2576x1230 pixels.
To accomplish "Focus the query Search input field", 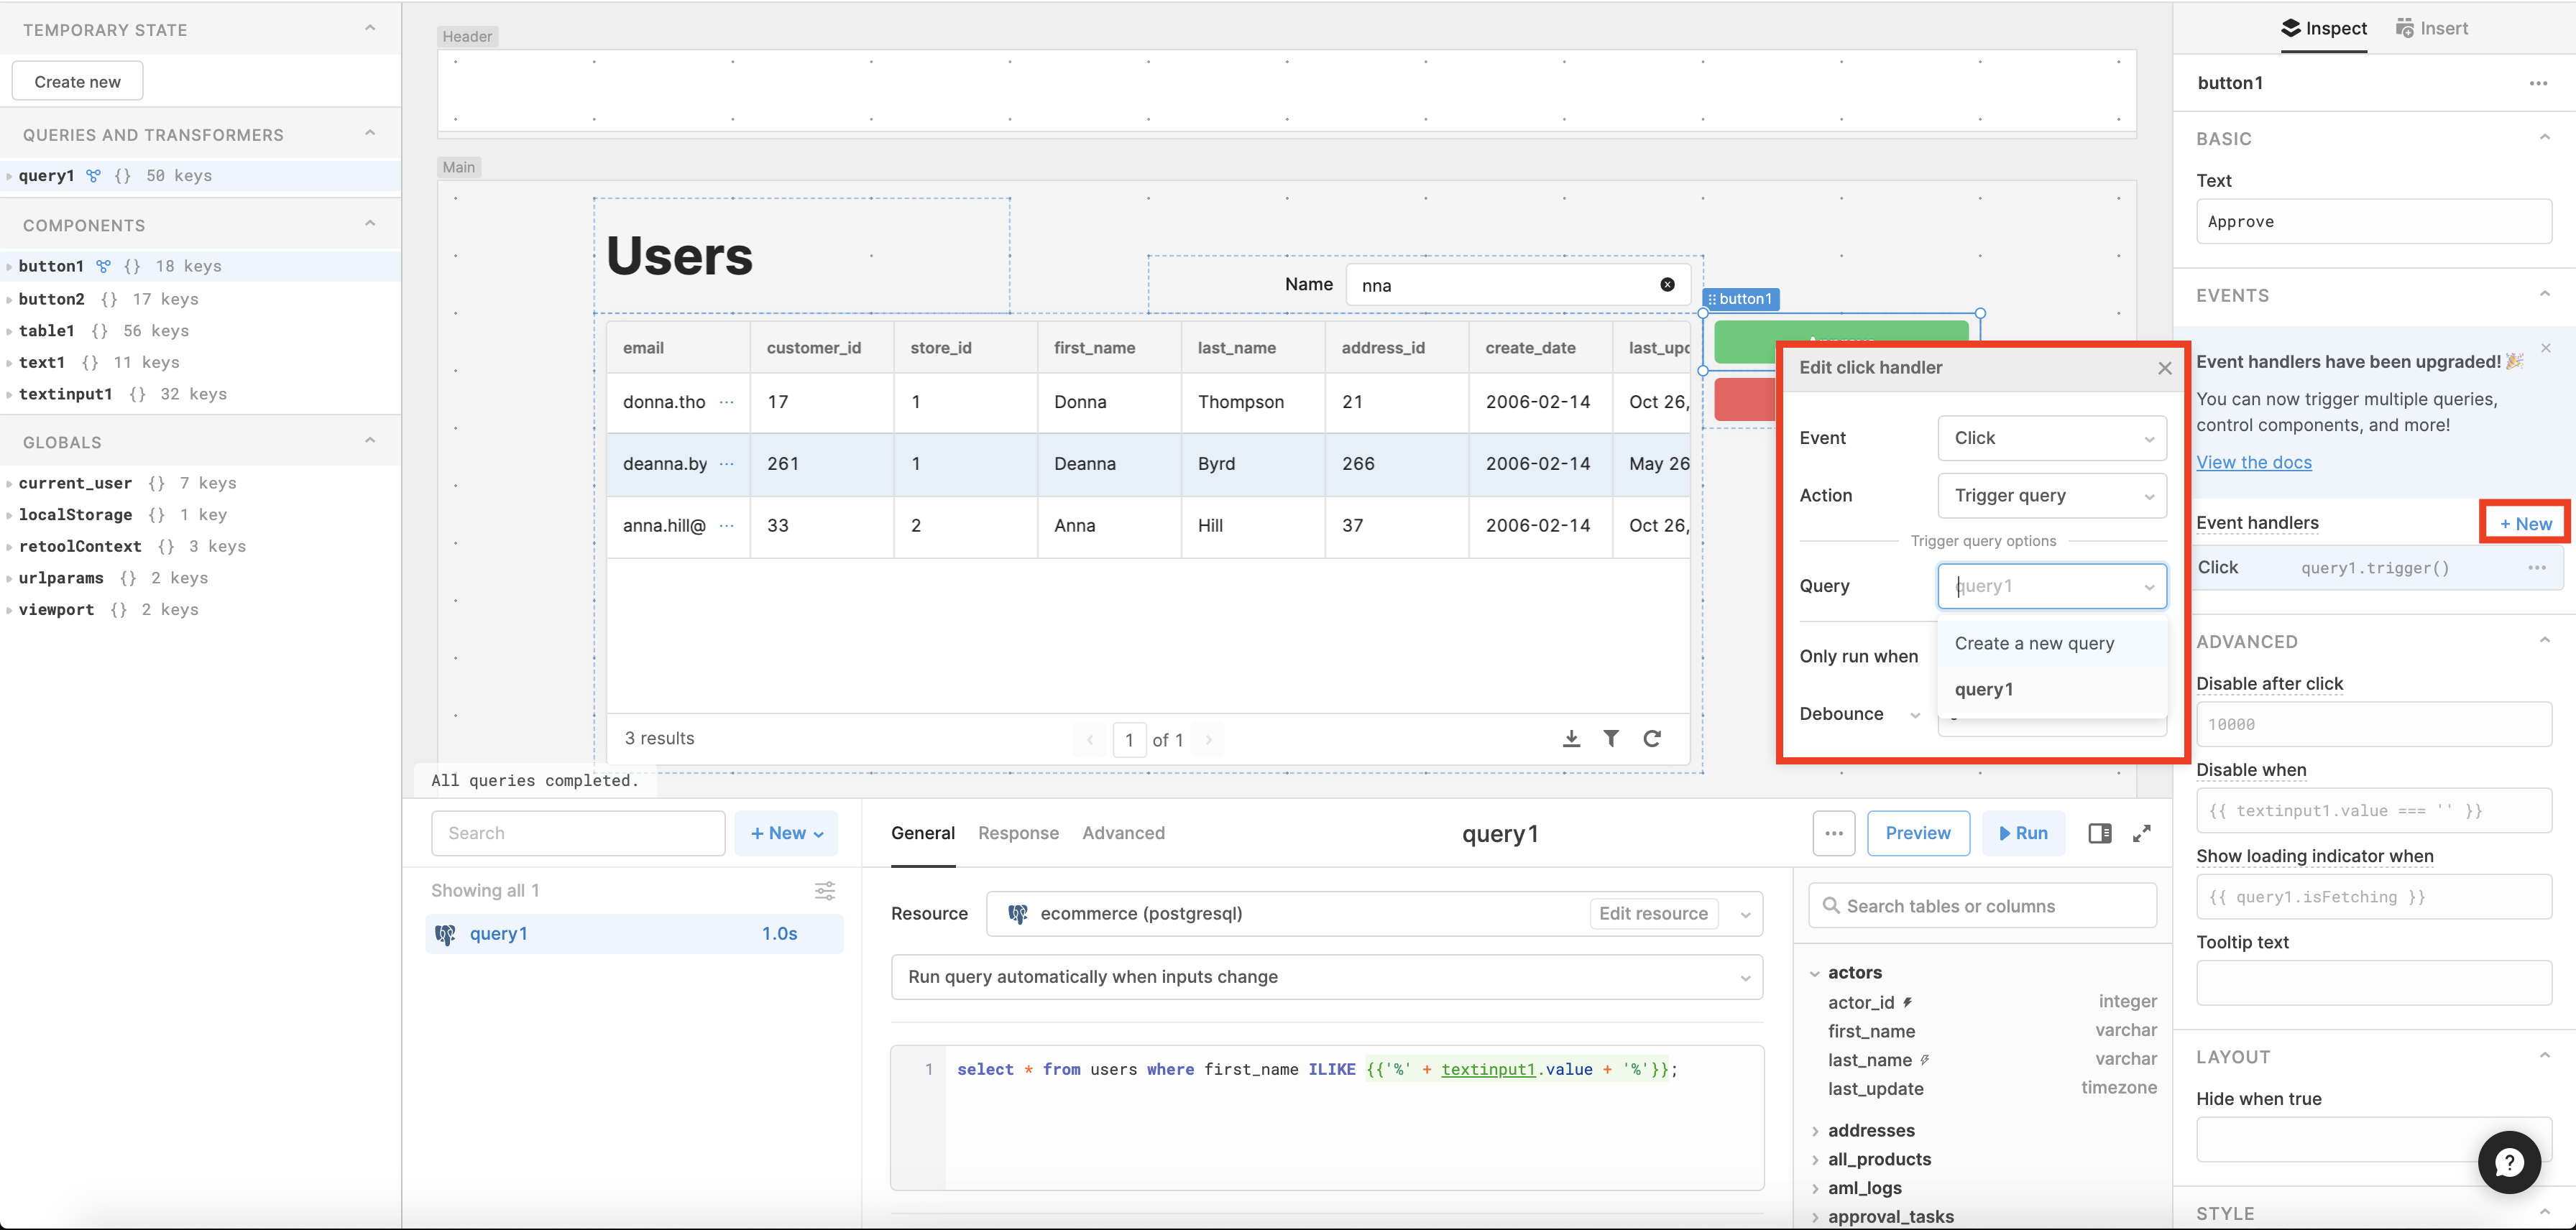I will click(578, 833).
